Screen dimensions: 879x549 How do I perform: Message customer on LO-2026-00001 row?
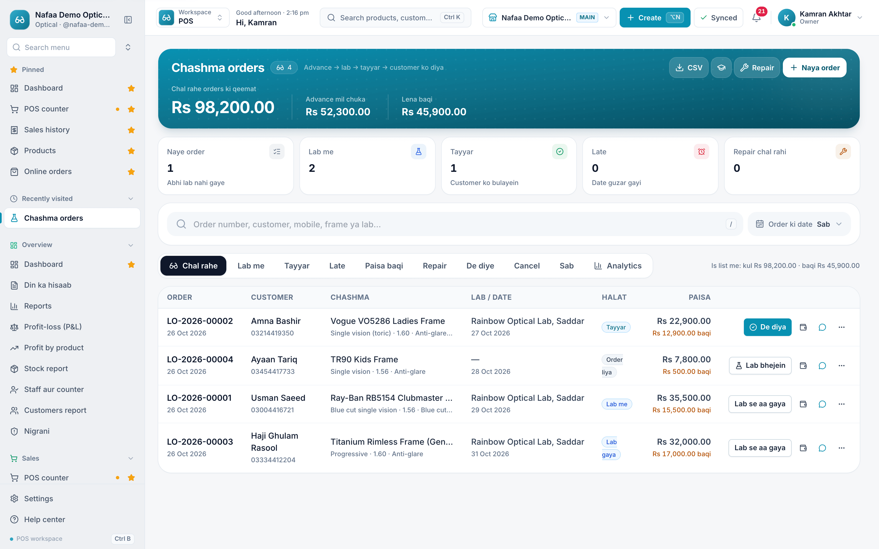coord(822,404)
